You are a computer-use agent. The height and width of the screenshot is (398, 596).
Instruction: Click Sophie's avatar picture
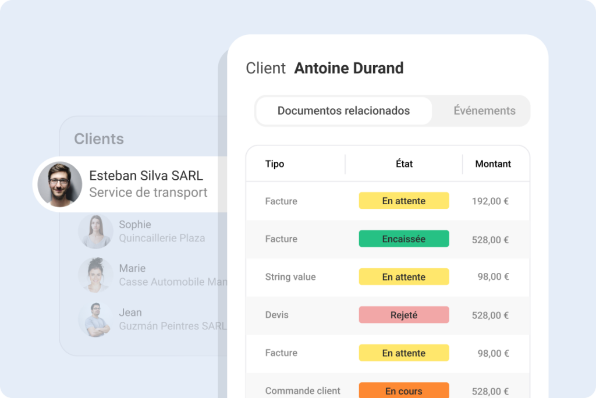pyautogui.click(x=95, y=232)
